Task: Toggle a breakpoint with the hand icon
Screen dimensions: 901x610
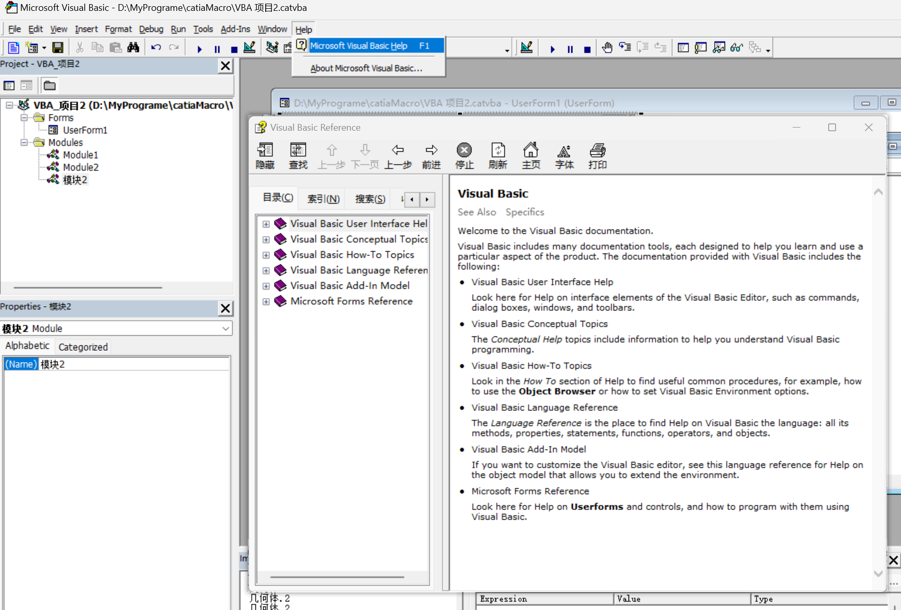Action: point(607,48)
